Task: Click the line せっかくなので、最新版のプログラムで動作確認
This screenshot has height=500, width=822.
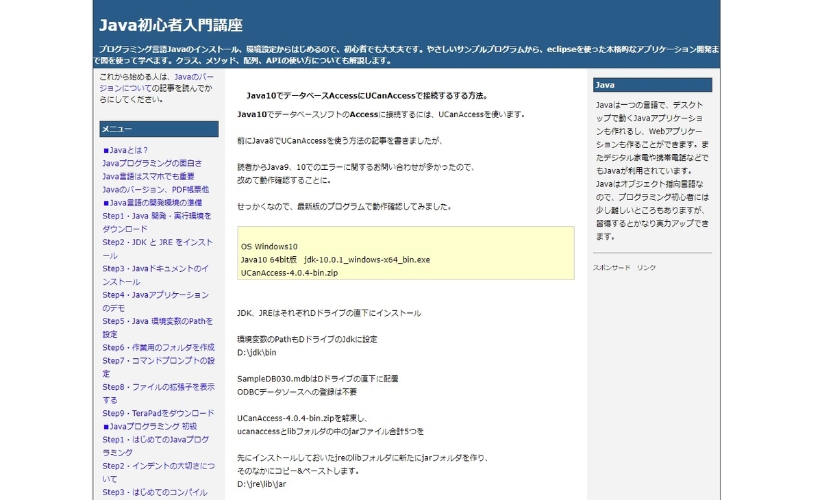Action: [x=345, y=206]
